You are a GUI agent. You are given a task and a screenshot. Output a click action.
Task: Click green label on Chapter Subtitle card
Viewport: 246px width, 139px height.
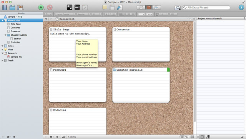pos(168,69)
